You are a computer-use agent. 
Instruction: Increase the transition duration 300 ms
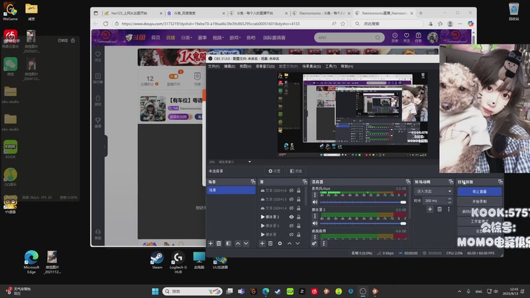pos(450,199)
